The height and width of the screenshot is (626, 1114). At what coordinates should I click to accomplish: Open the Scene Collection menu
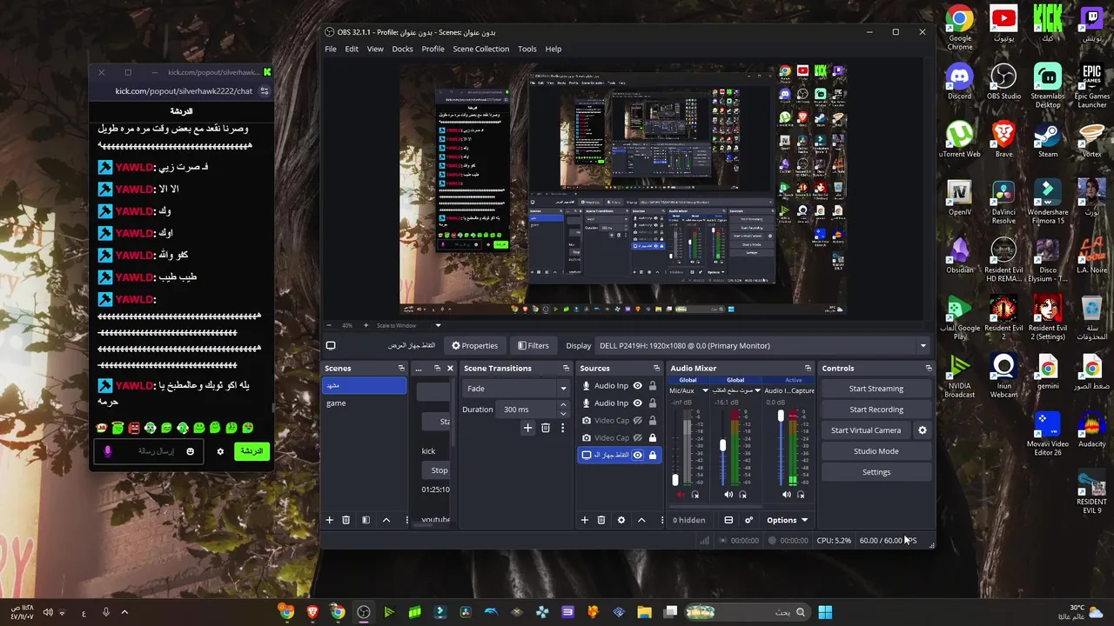point(480,49)
